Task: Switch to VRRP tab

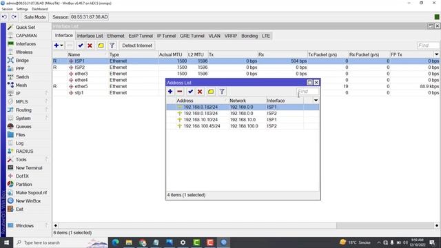Action: click(x=231, y=36)
